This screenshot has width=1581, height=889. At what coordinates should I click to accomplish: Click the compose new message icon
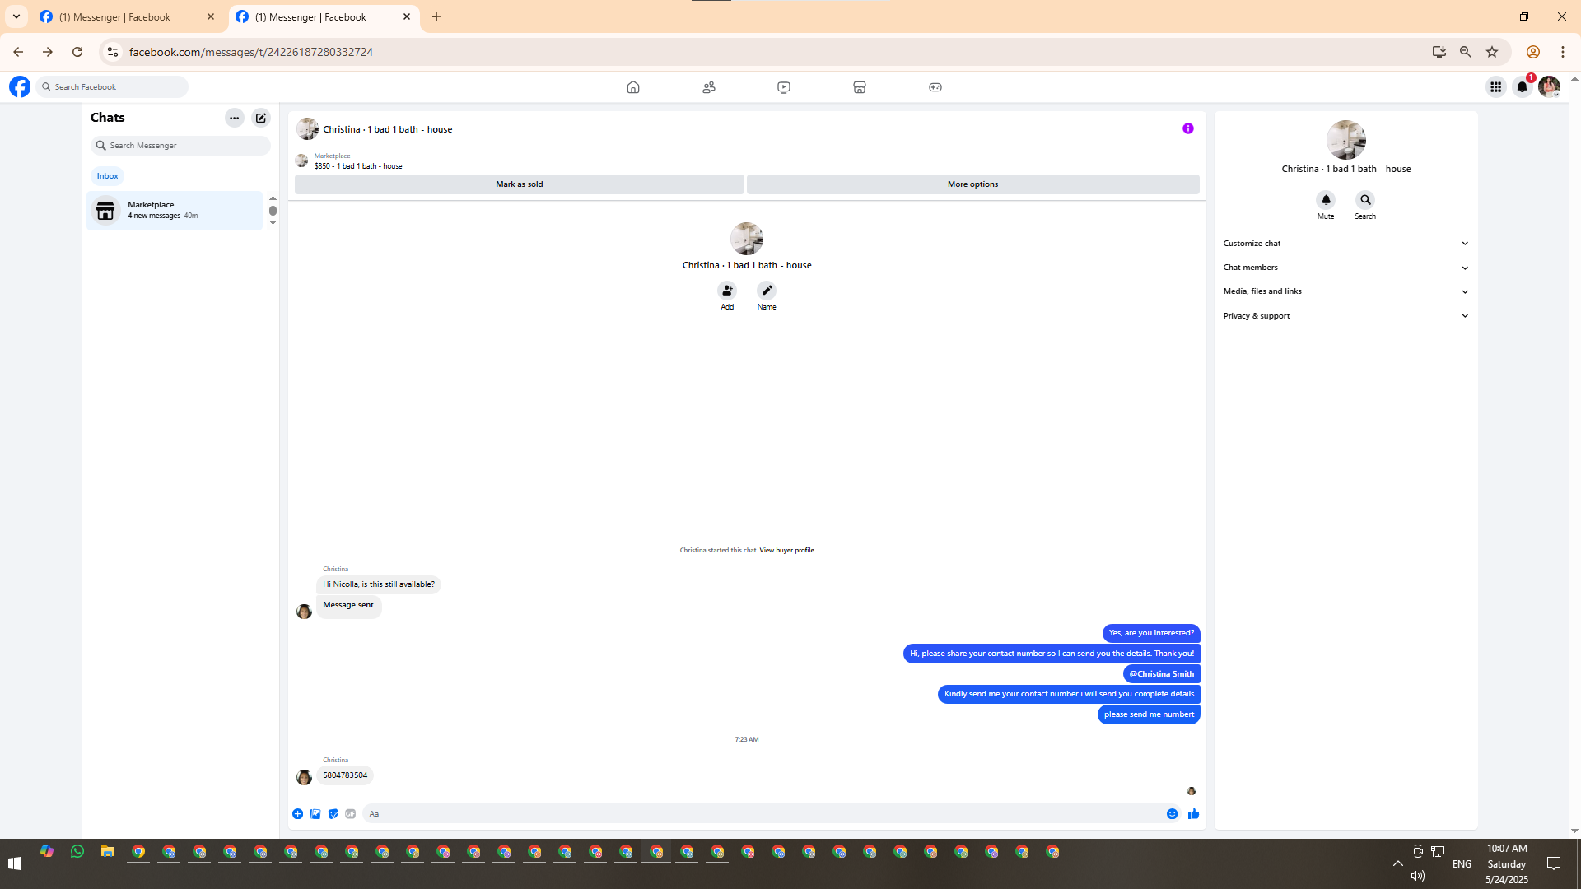pos(261,118)
